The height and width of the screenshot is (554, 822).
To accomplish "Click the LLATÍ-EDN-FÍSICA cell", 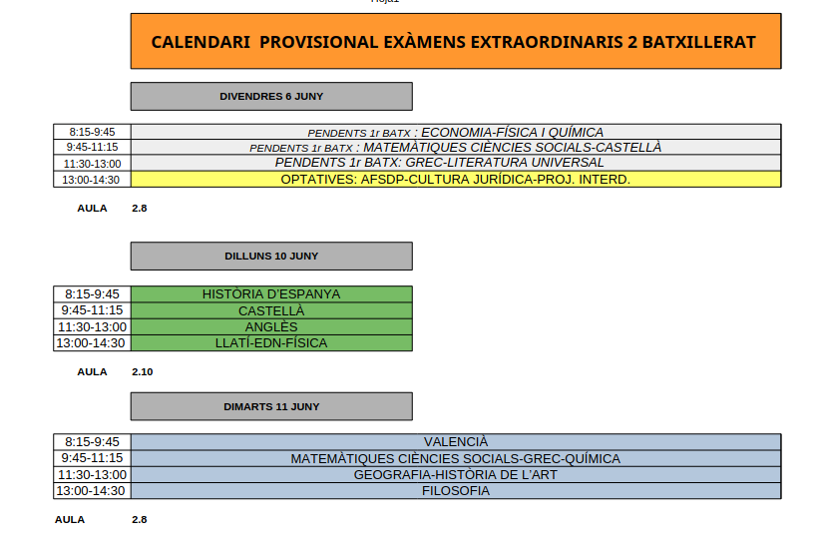I will [271, 343].
